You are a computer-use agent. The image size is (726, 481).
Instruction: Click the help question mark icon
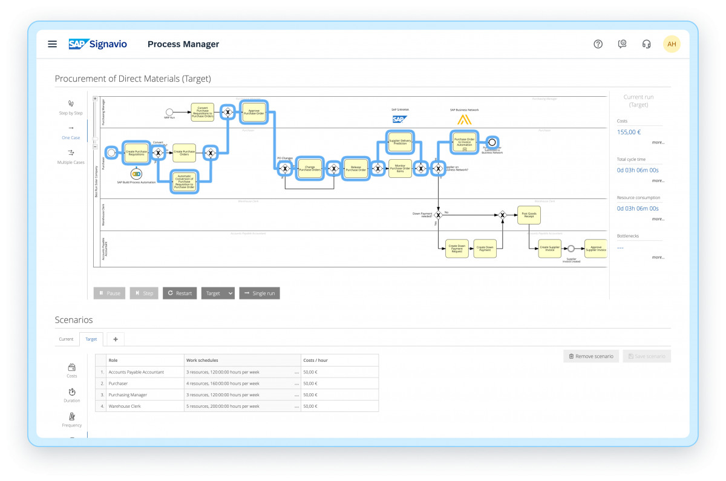[x=598, y=44]
